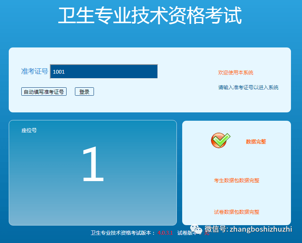This screenshot has width=302, height=243.
Task: Click the 微信号 zhangboshizhuzhi watermark text
Action: [248, 229]
